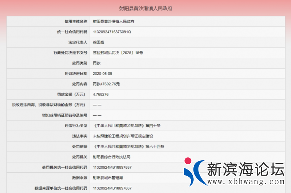This screenshot has height=193, width=291.
Task: Select the document number 苏盐射城执罚决〔2025〕15号
Action: click(118, 53)
